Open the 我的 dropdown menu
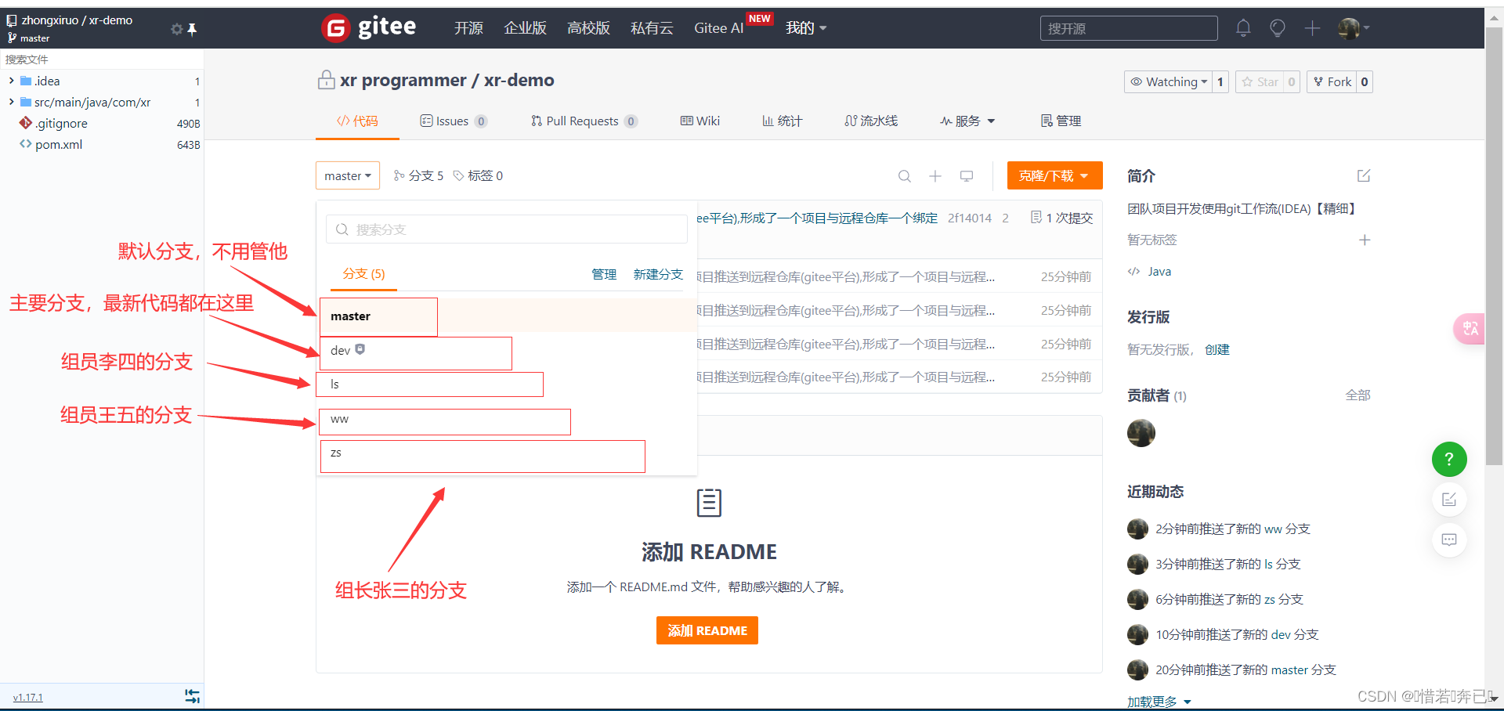Viewport: 1504px width, 711px height. [806, 28]
